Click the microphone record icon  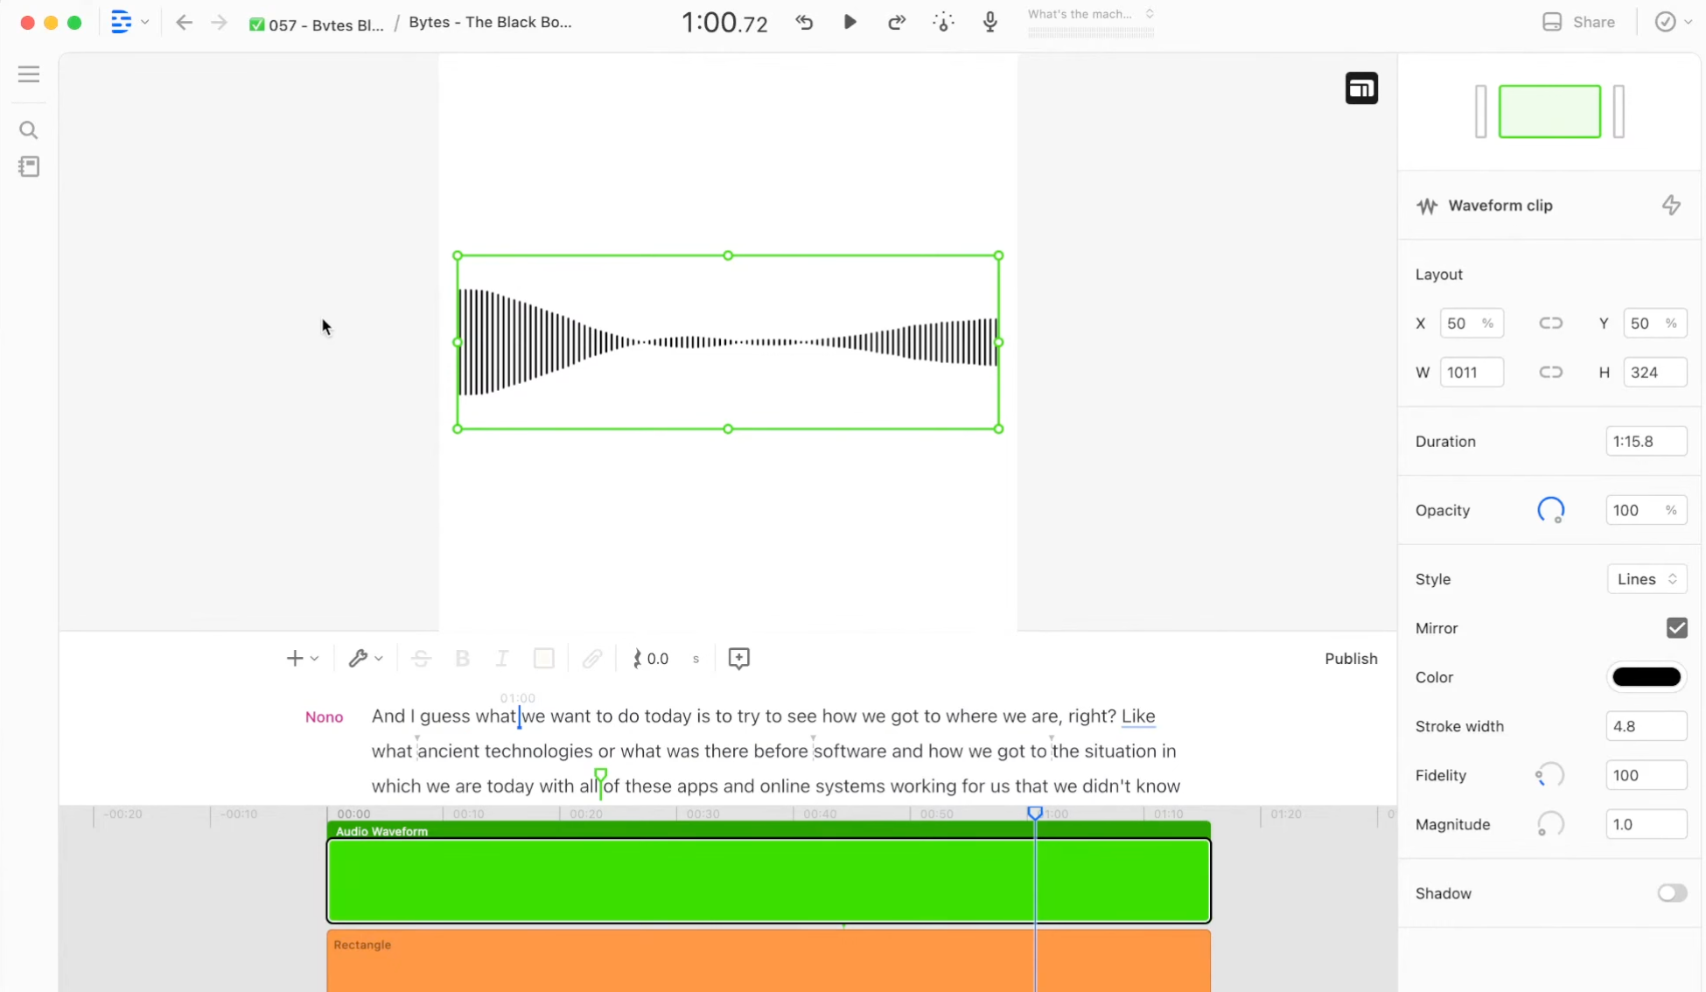(989, 22)
